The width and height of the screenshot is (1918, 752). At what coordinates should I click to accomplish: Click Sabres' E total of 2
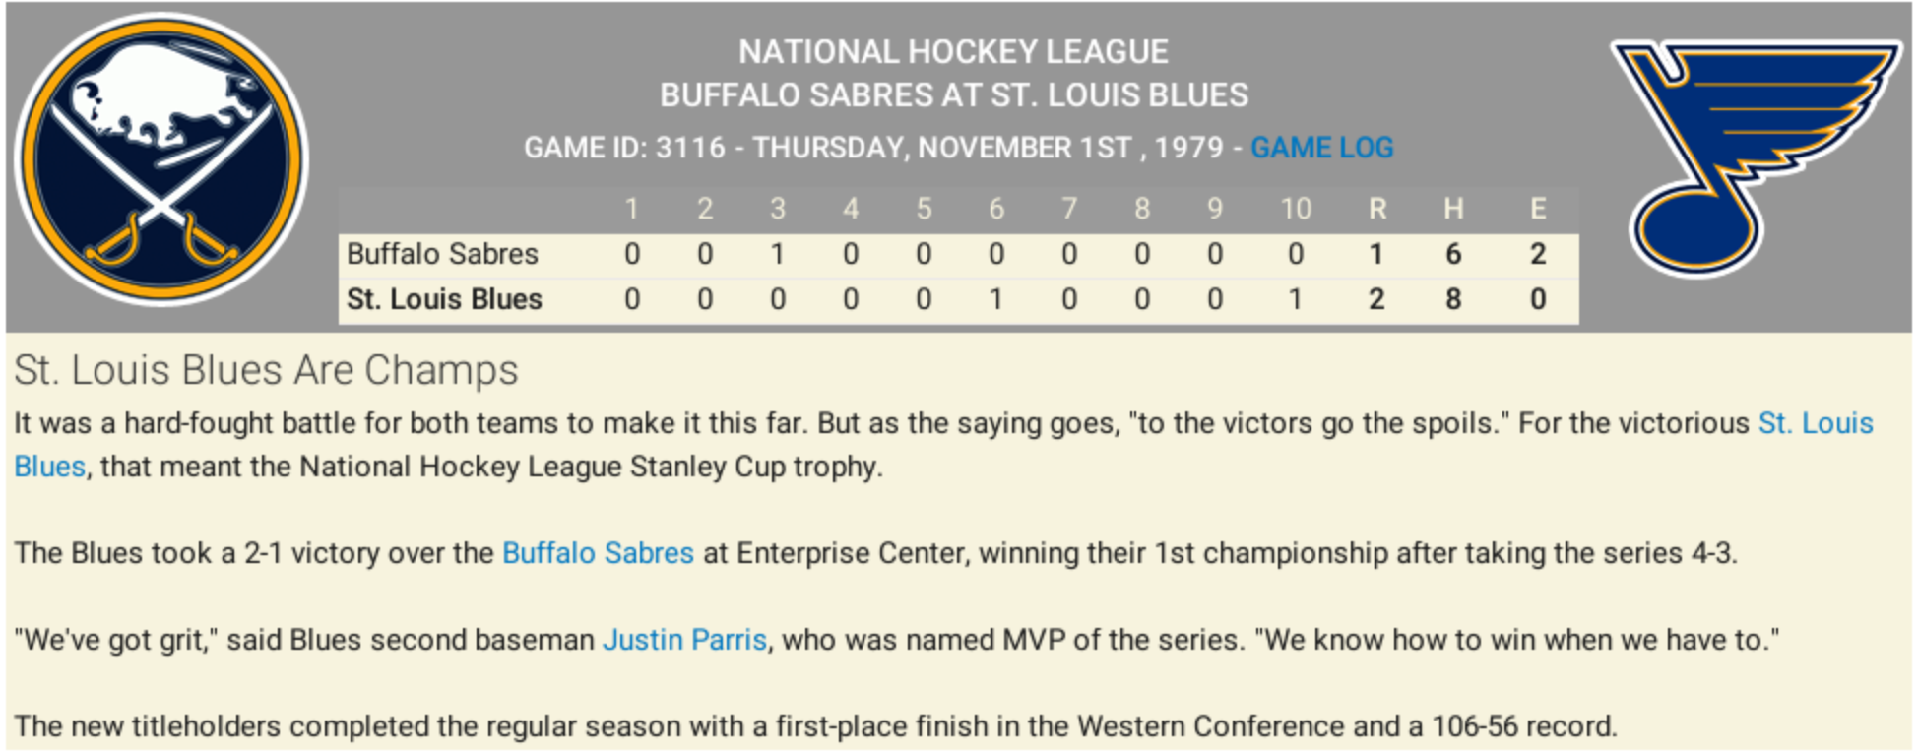pyautogui.click(x=1538, y=254)
